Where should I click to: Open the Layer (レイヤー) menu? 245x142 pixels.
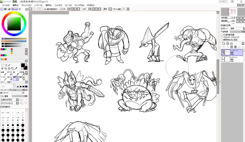tap(38, 5)
